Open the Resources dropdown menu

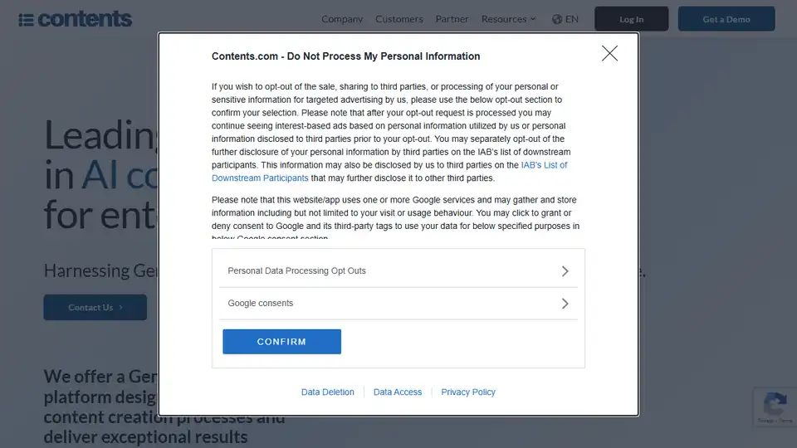[x=508, y=19]
